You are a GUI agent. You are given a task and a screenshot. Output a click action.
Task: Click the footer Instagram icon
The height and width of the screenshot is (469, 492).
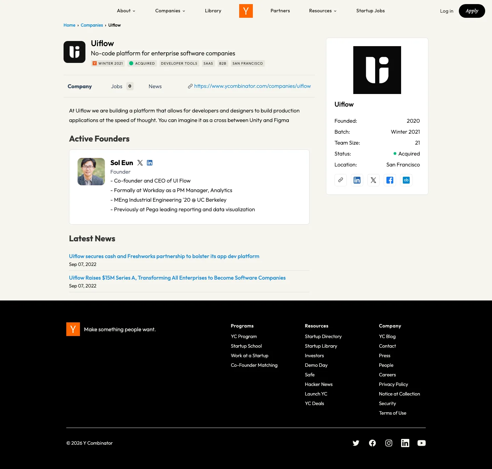coord(389,443)
